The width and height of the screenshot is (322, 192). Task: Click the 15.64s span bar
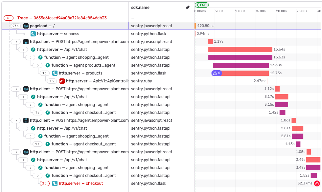pos(240,50)
